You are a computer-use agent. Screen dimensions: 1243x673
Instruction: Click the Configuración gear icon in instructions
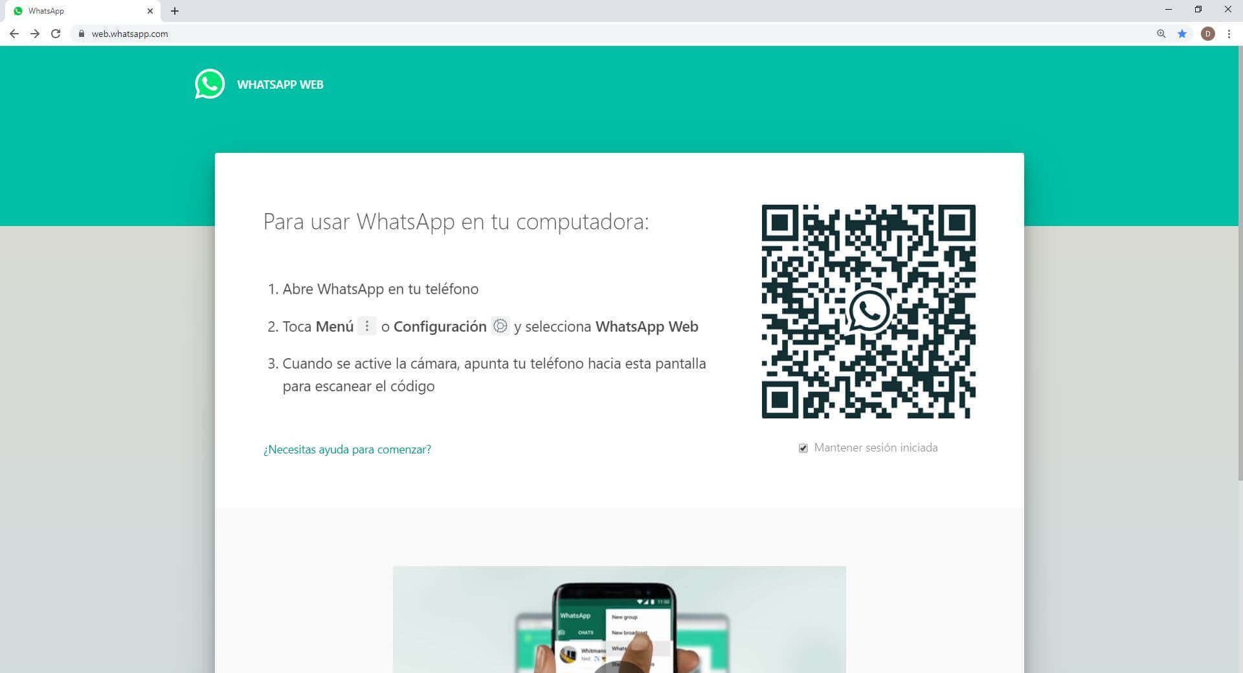pyautogui.click(x=500, y=326)
